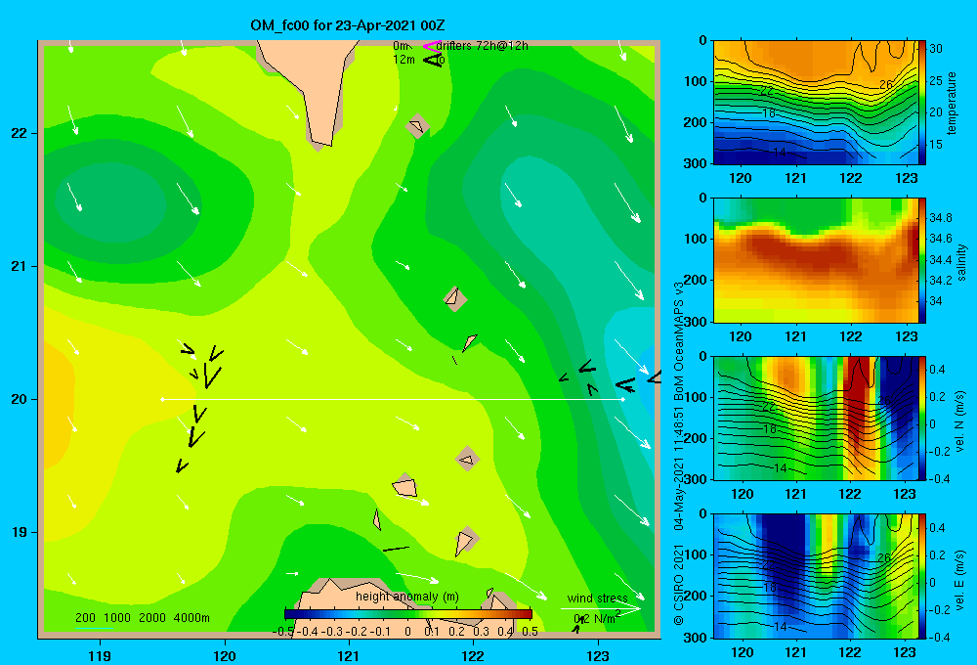The image size is (977, 665).
Task: Click the '© CSIRO 2021' copyright text
Action: coord(679,585)
